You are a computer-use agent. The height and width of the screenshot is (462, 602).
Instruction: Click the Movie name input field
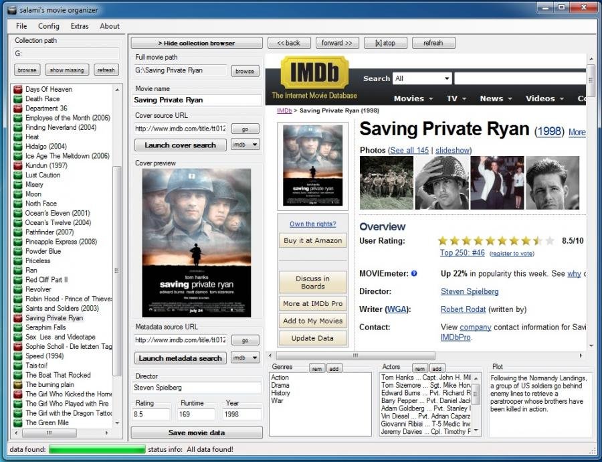197,100
